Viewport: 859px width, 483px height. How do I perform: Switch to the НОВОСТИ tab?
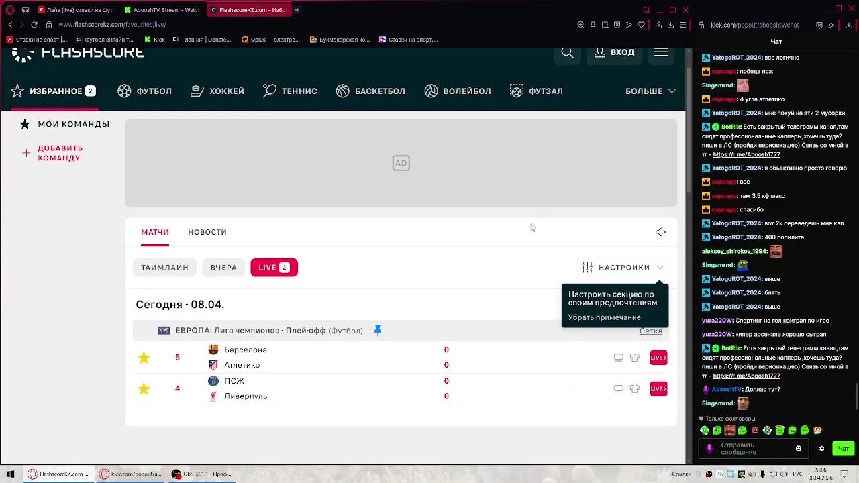point(207,232)
